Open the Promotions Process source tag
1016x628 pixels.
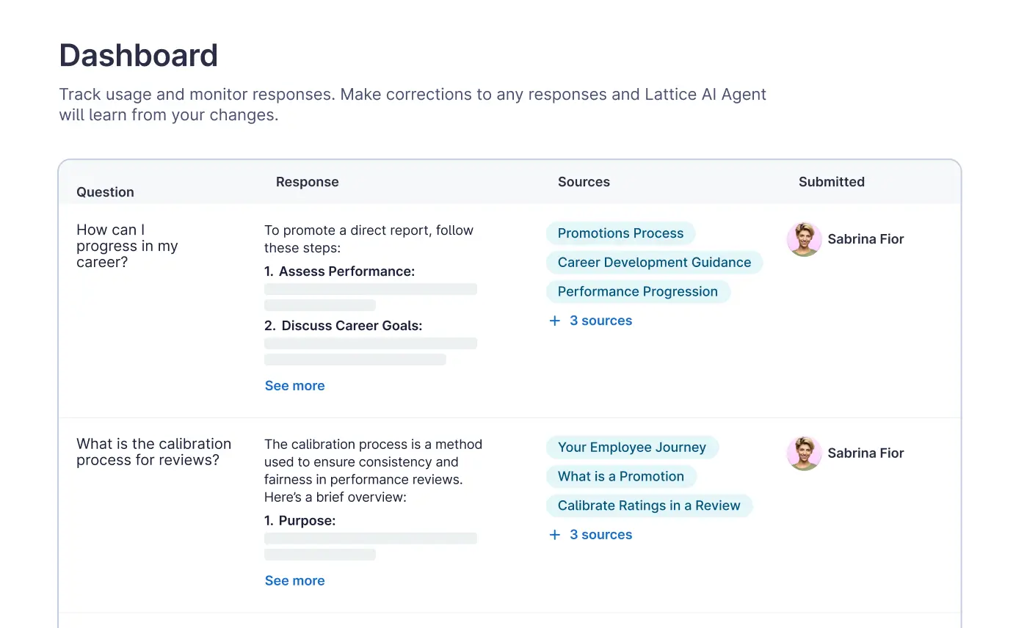coord(620,233)
